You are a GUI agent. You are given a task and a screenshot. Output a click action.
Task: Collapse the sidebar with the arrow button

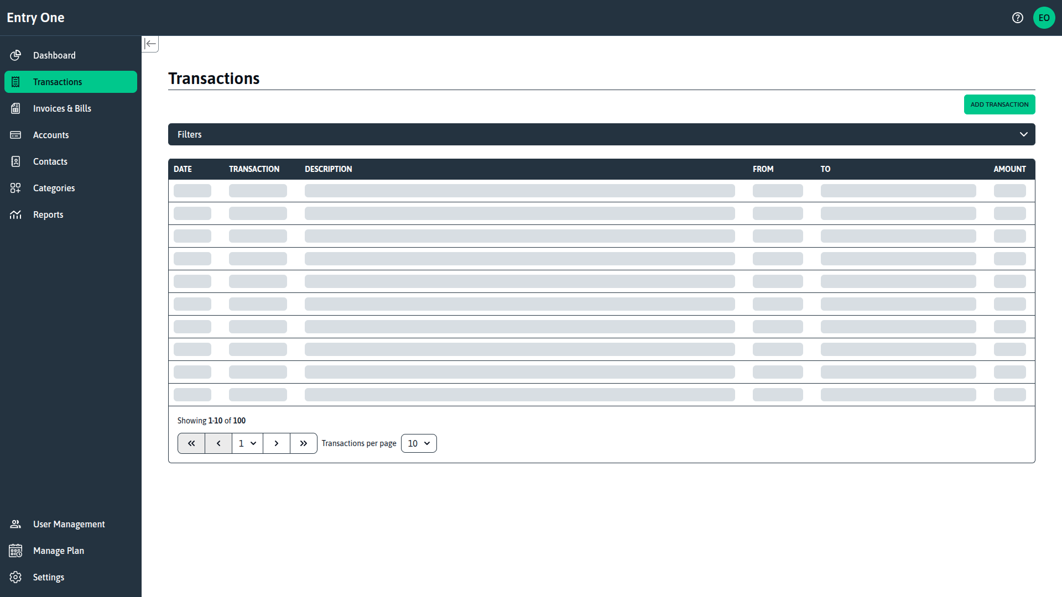click(150, 44)
